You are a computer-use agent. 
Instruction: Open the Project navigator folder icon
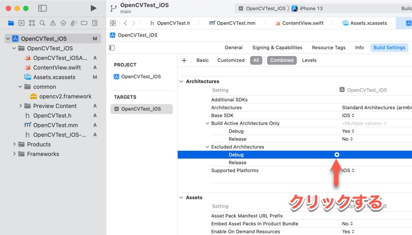11,23
